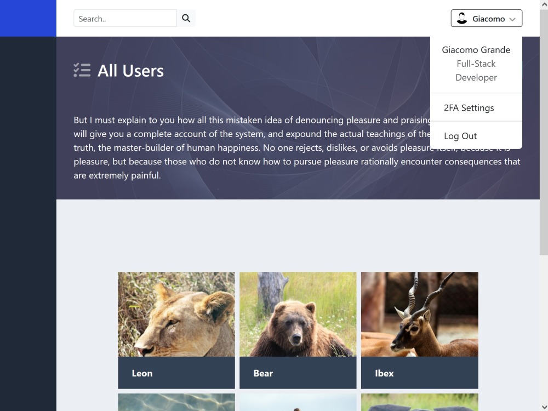Click the scrollbar up arrow
The height and width of the screenshot is (411, 548).
click(x=544, y=4)
